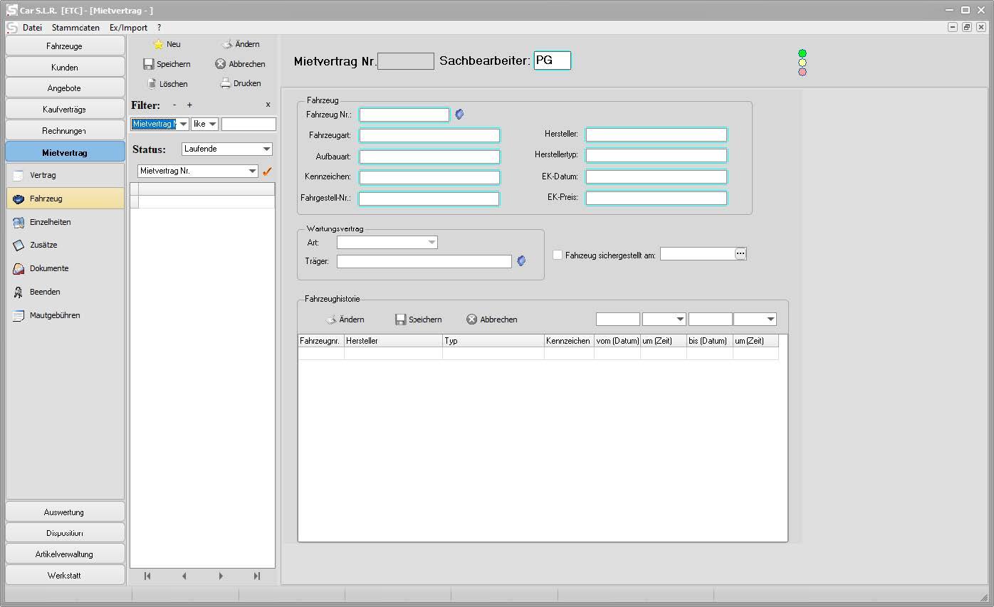Viewport: 994px width, 607px height.
Task: Click the Löschen trash icon
Action: pos(151,83)
